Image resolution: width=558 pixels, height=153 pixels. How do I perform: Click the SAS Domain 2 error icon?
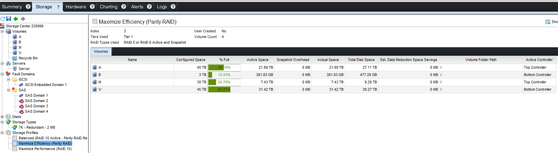point(21,101)
